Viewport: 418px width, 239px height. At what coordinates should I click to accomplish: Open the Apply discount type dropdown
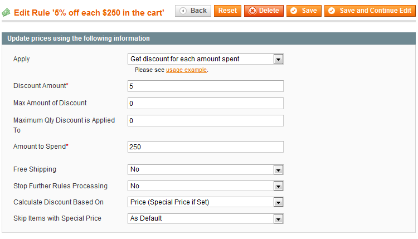point(206,59)
